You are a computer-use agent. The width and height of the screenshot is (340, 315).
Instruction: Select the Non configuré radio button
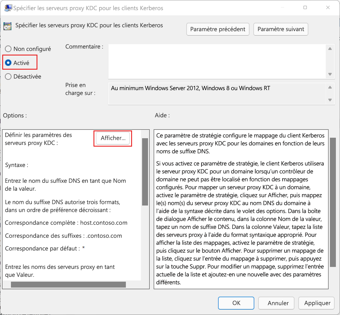[8, 49]
